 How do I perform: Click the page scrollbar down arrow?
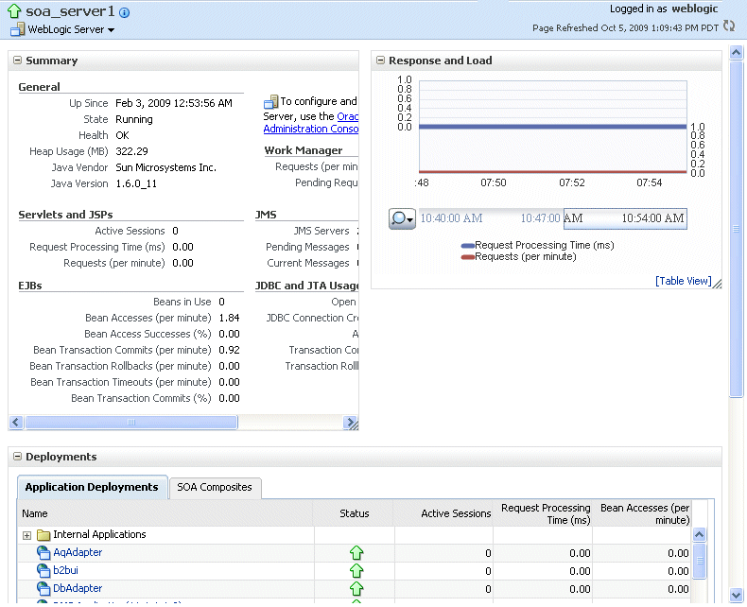(x=736, y=595)
